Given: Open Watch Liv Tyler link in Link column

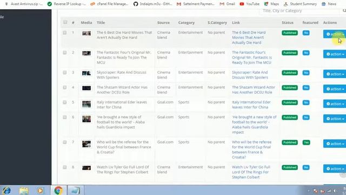Looking at the screenshot, I should [251, 172].
